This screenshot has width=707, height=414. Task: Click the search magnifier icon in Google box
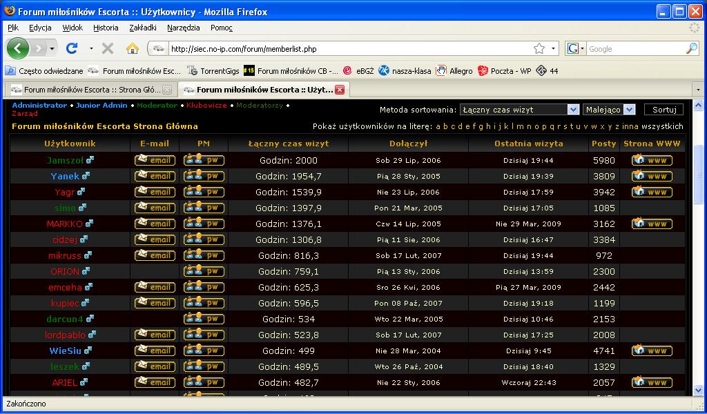(x=691, y=49)
